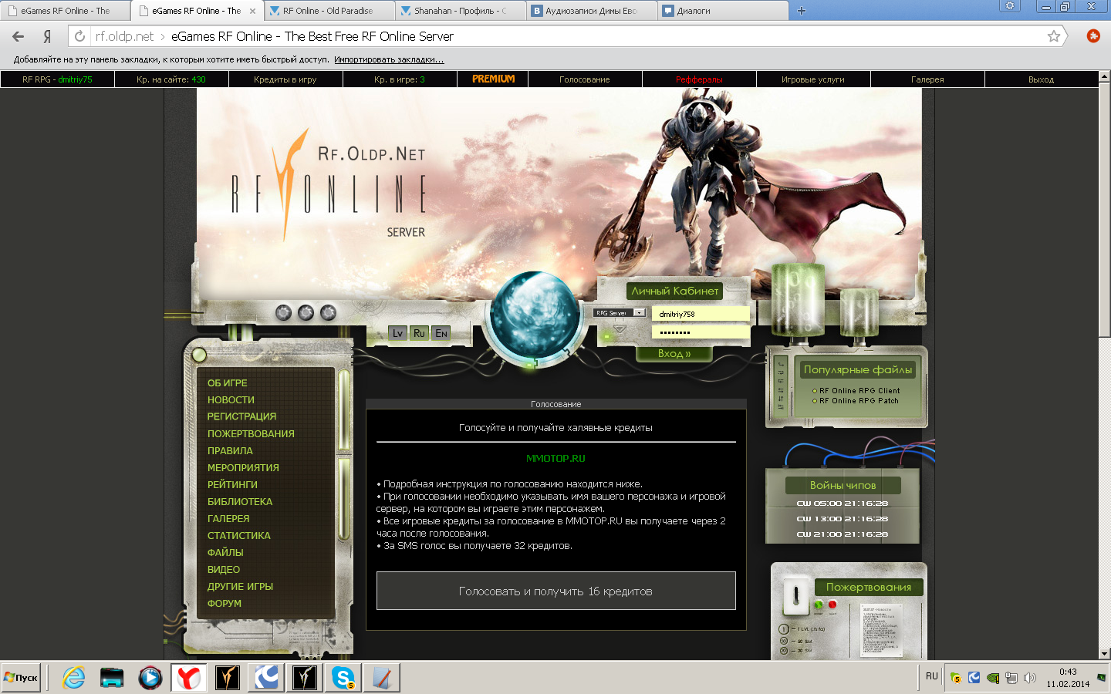Switch to the Аудиозаписи Димы tab
This screenshot has height=694, width=1111.
[592, 11]
